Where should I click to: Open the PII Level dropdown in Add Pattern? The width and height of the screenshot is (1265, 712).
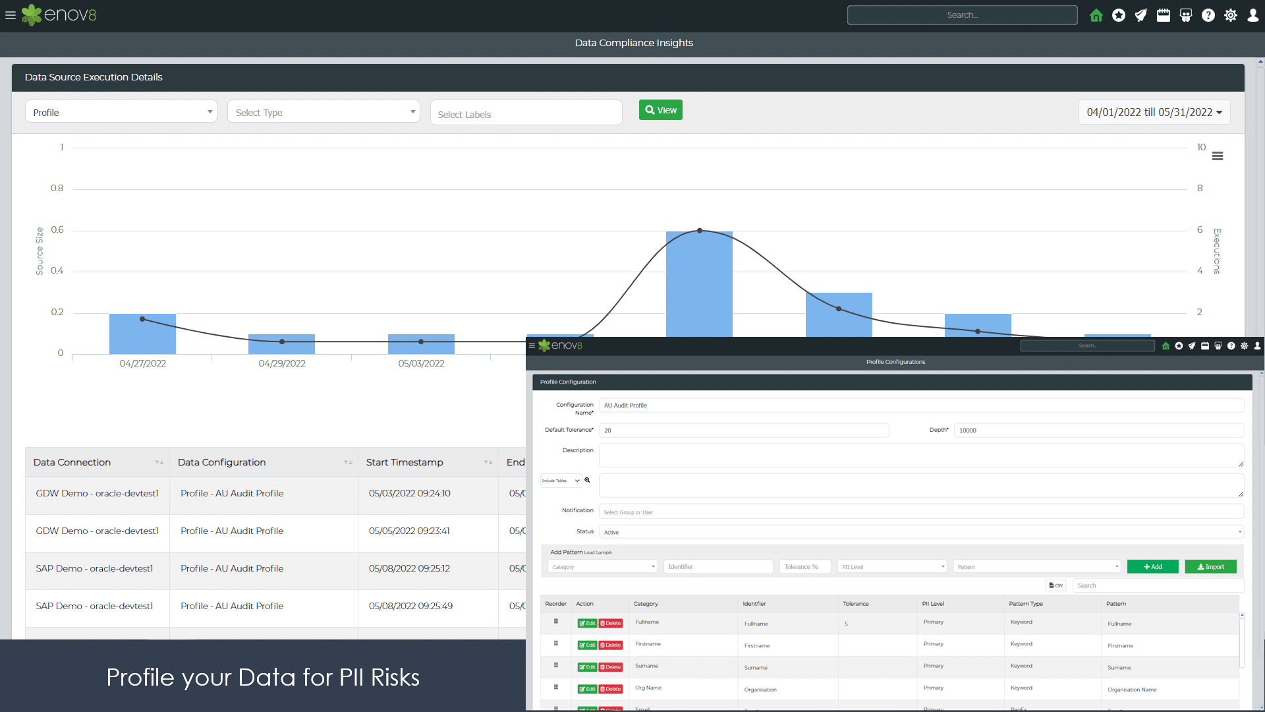click(893, 567)
